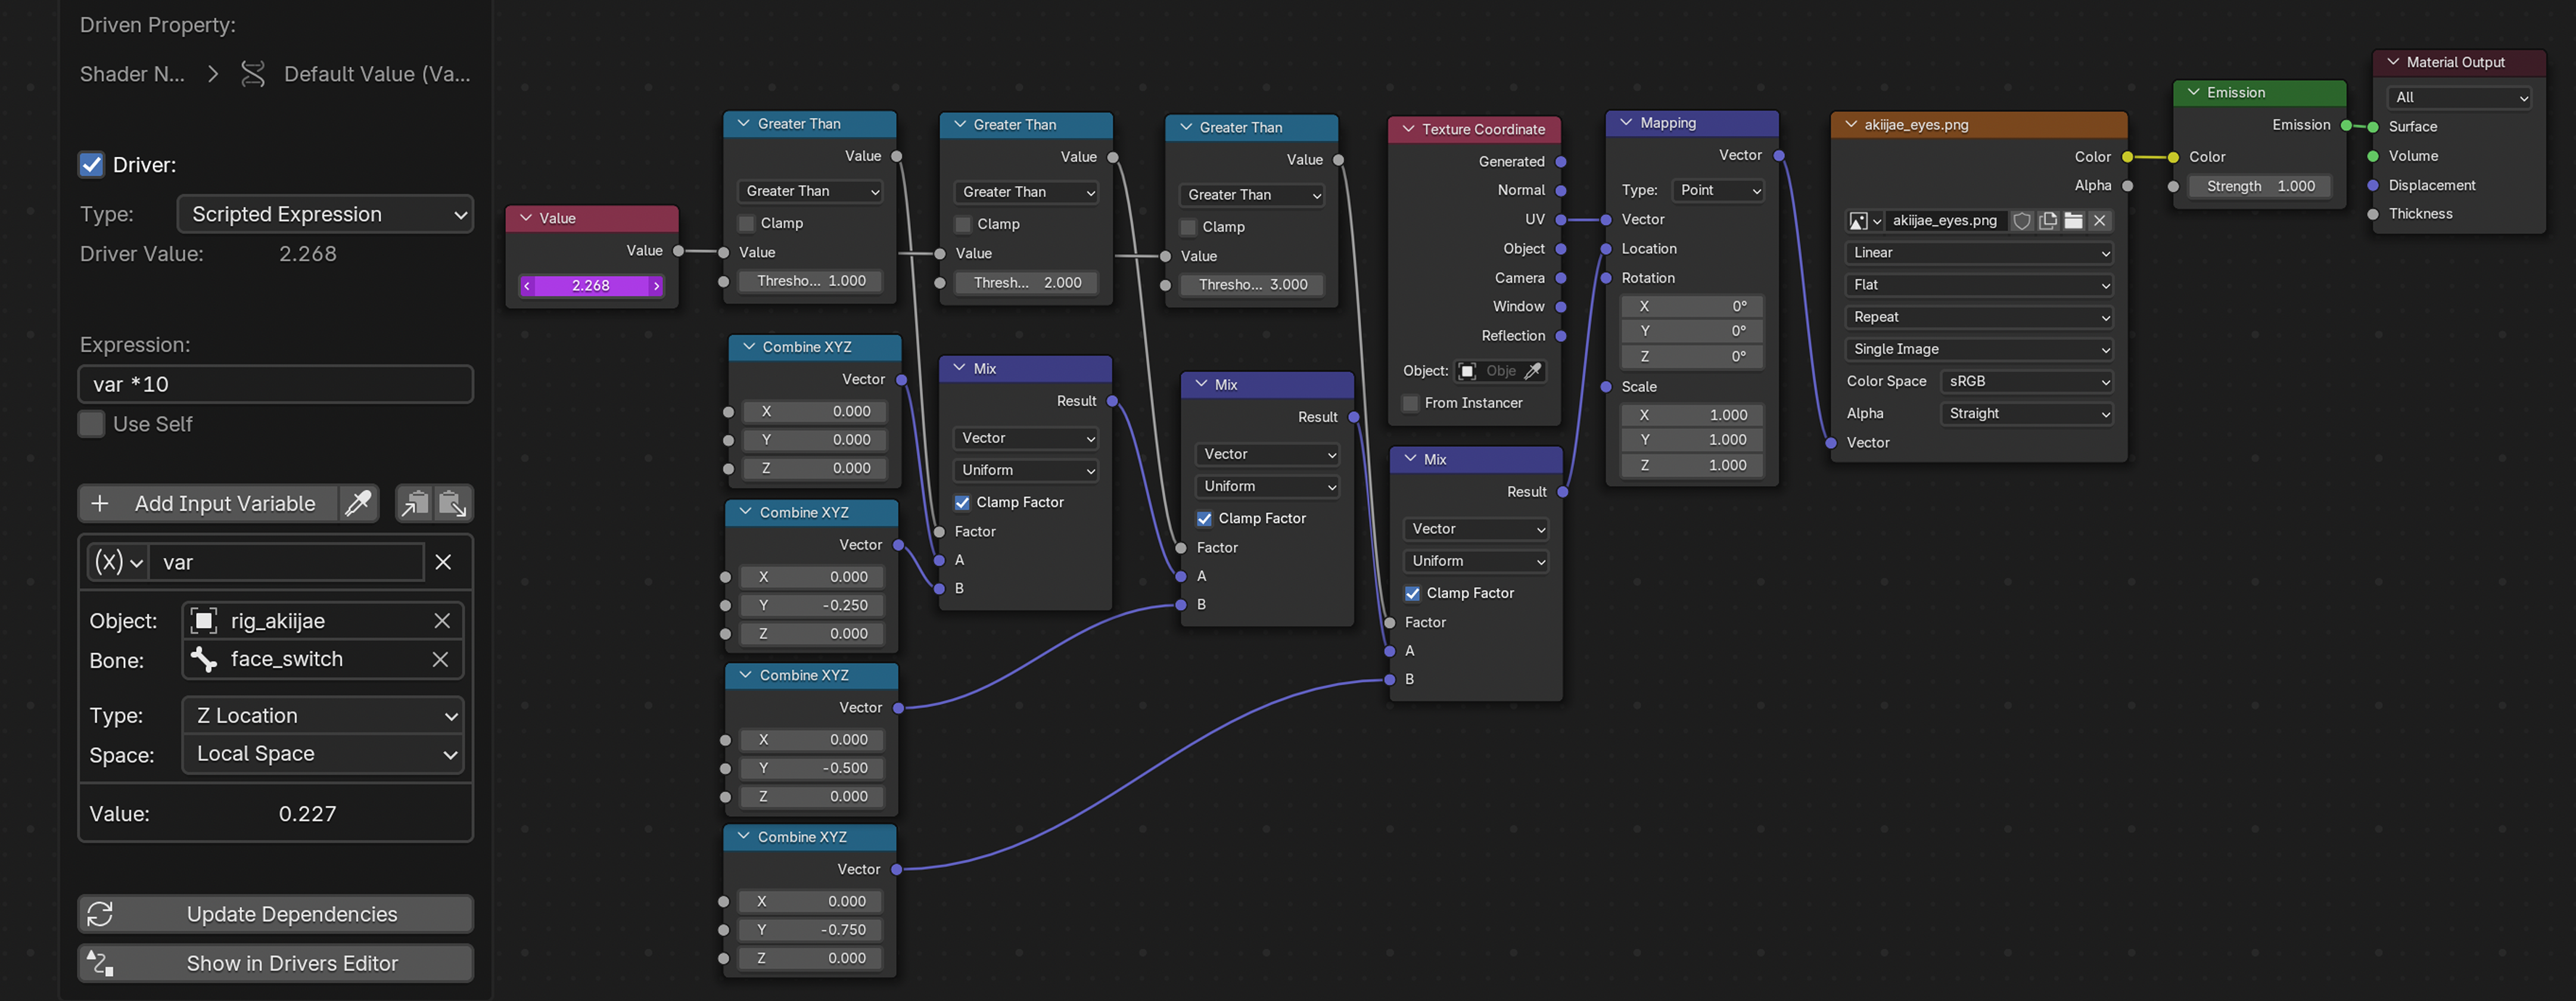
Task: Open the sRGB Color Space dropdown
Action: tap(2026, 381)
